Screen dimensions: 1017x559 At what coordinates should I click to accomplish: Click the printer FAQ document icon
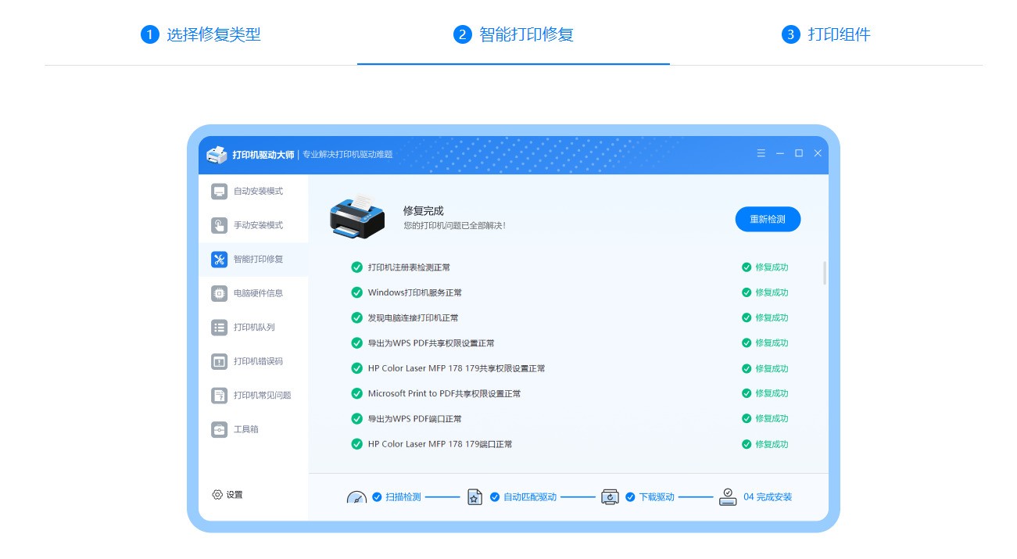219,396
